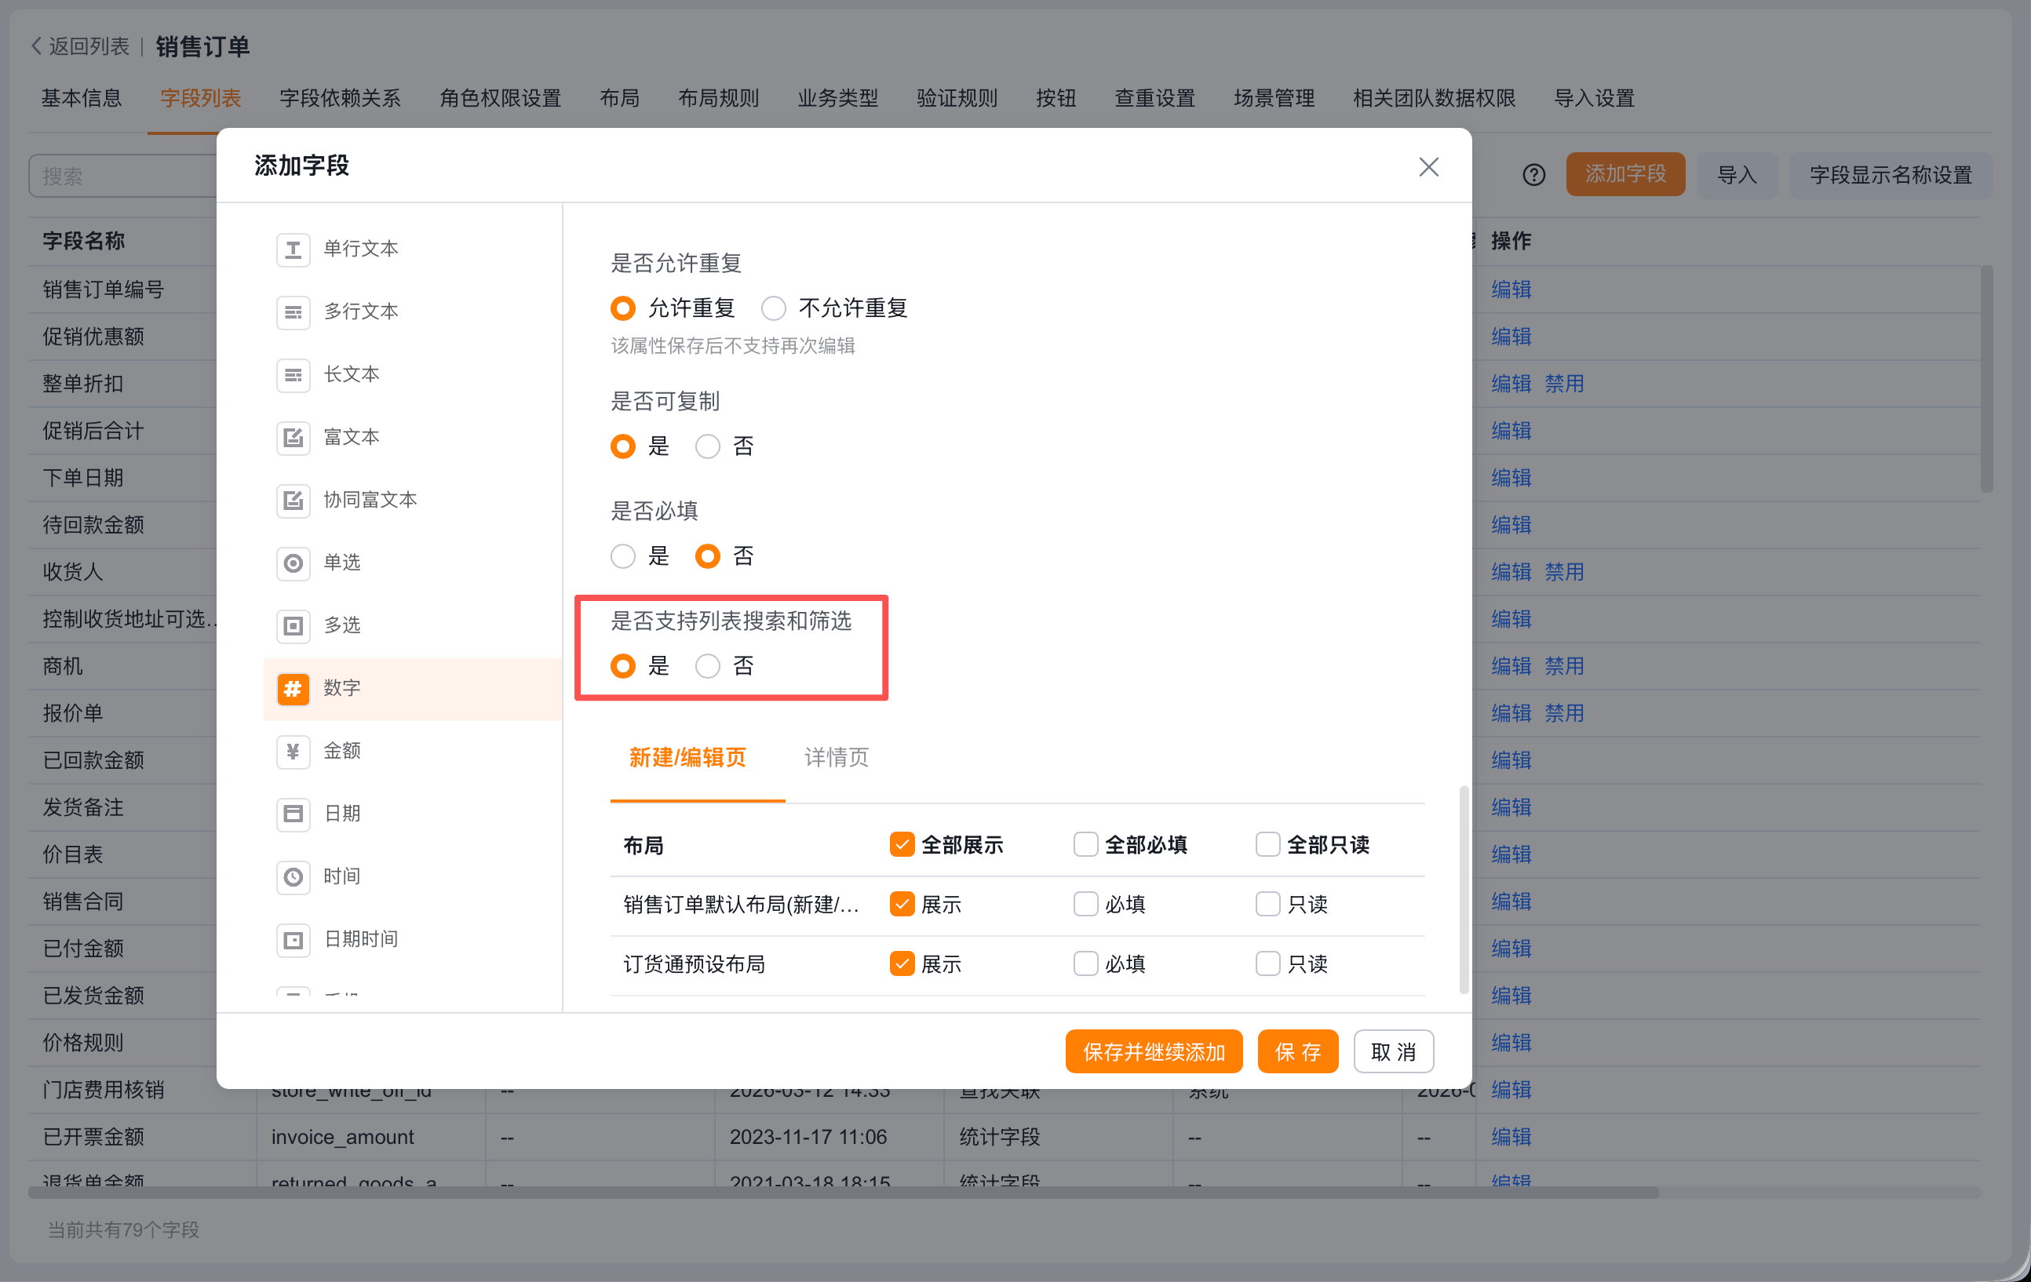2031x1282 pixels.
Task: Select 不允许重复 radio option
Action: pos(774,308)
